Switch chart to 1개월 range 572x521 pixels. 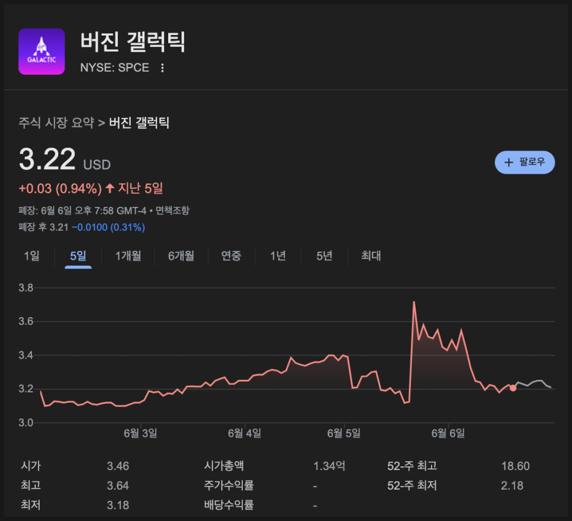click(128, 255)
